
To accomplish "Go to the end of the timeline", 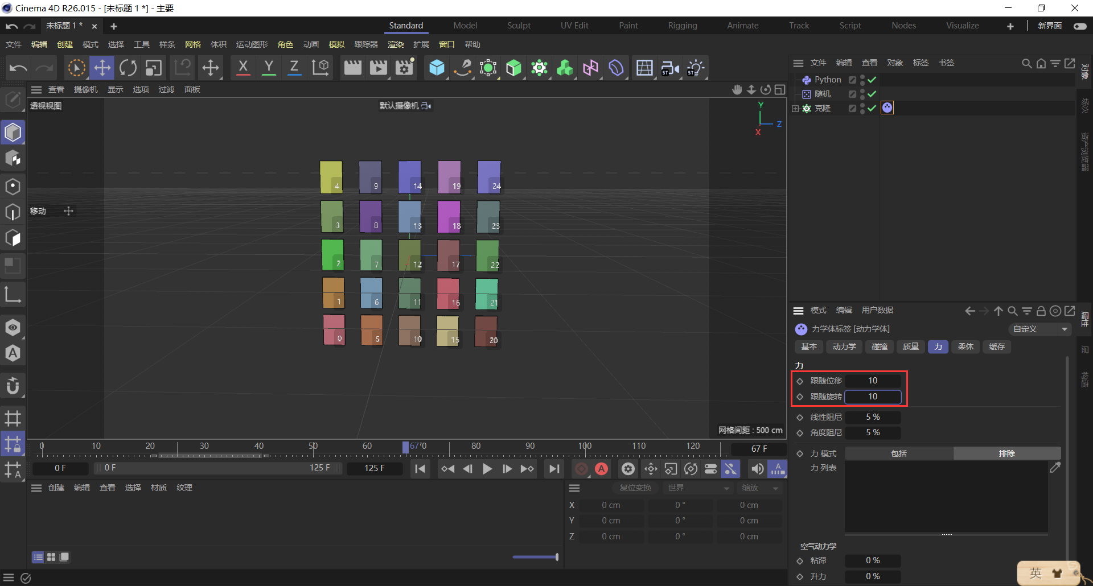I will tap(554, 469).
